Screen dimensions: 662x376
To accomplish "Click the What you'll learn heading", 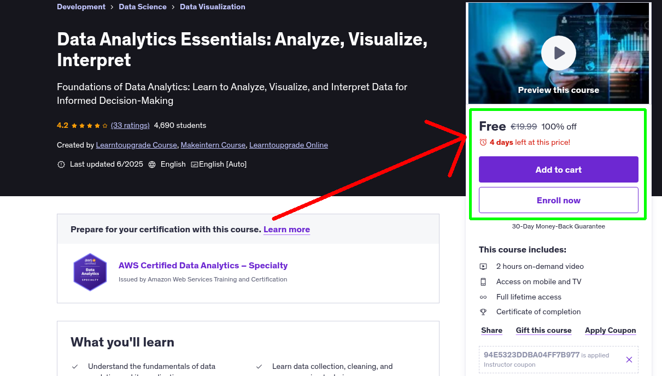I will tap(122, 343).
